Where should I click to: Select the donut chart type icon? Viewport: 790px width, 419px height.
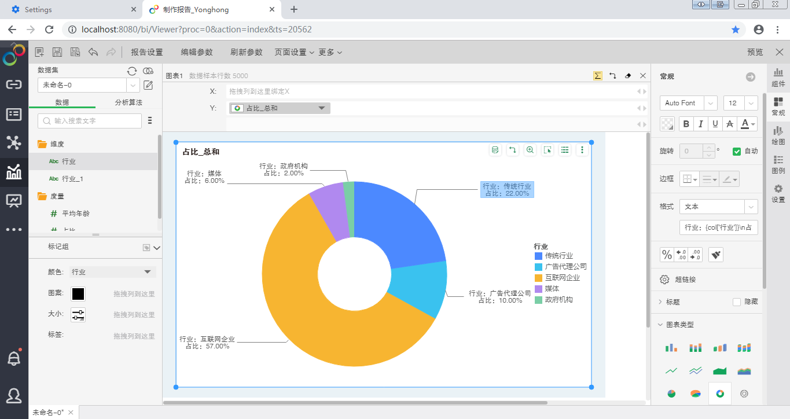[x=720, y=394]
